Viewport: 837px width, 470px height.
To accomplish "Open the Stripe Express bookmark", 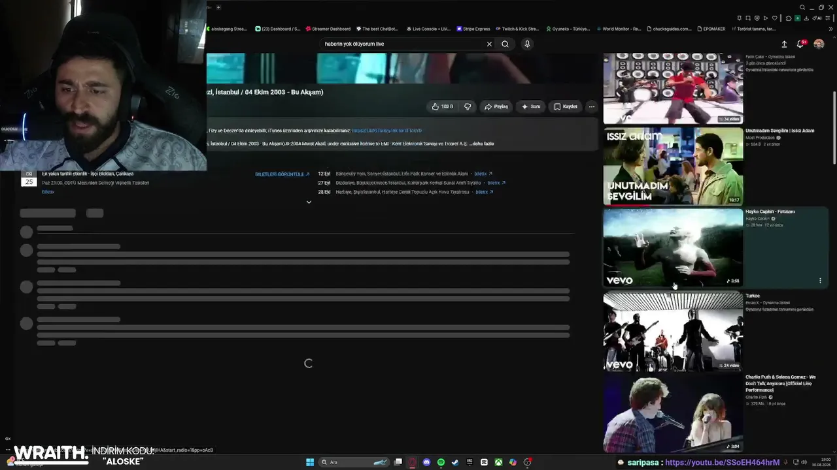I will point(473,29).
